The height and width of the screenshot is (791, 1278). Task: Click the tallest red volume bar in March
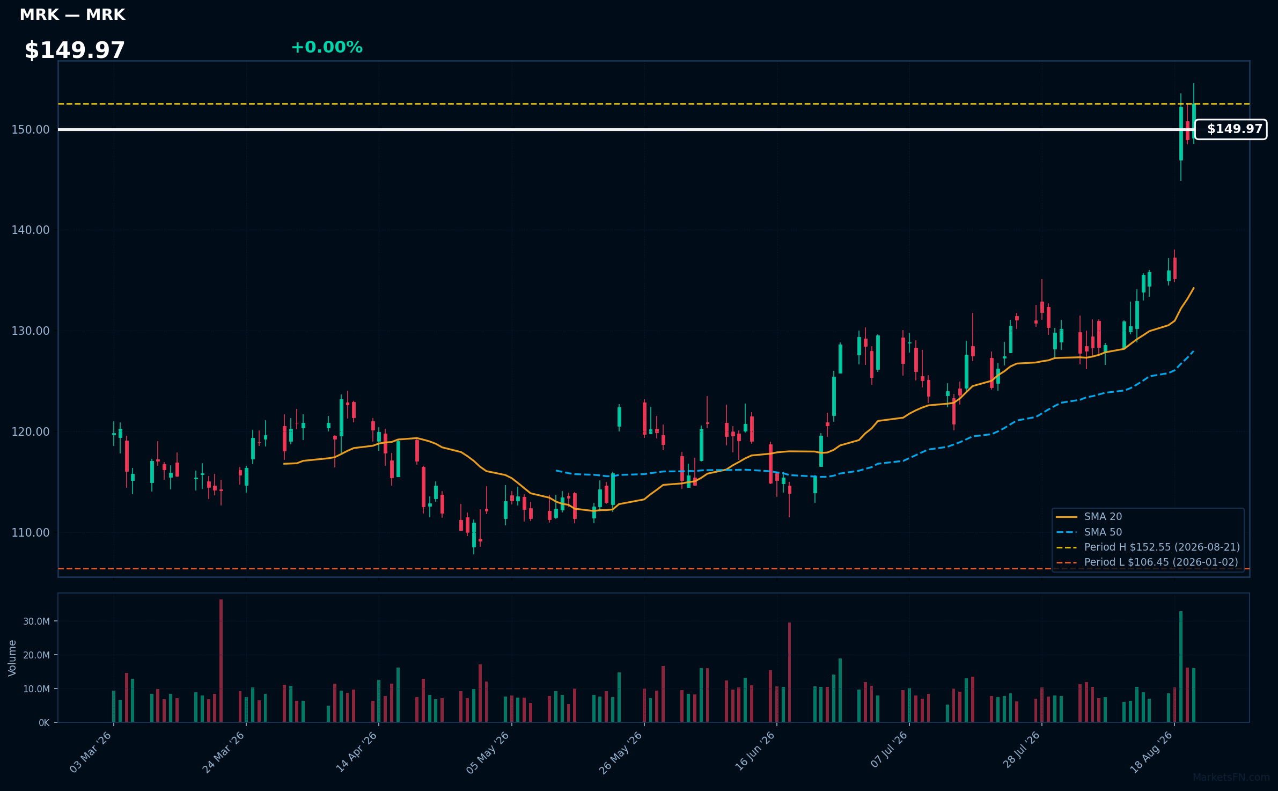[x=221, y=661]
